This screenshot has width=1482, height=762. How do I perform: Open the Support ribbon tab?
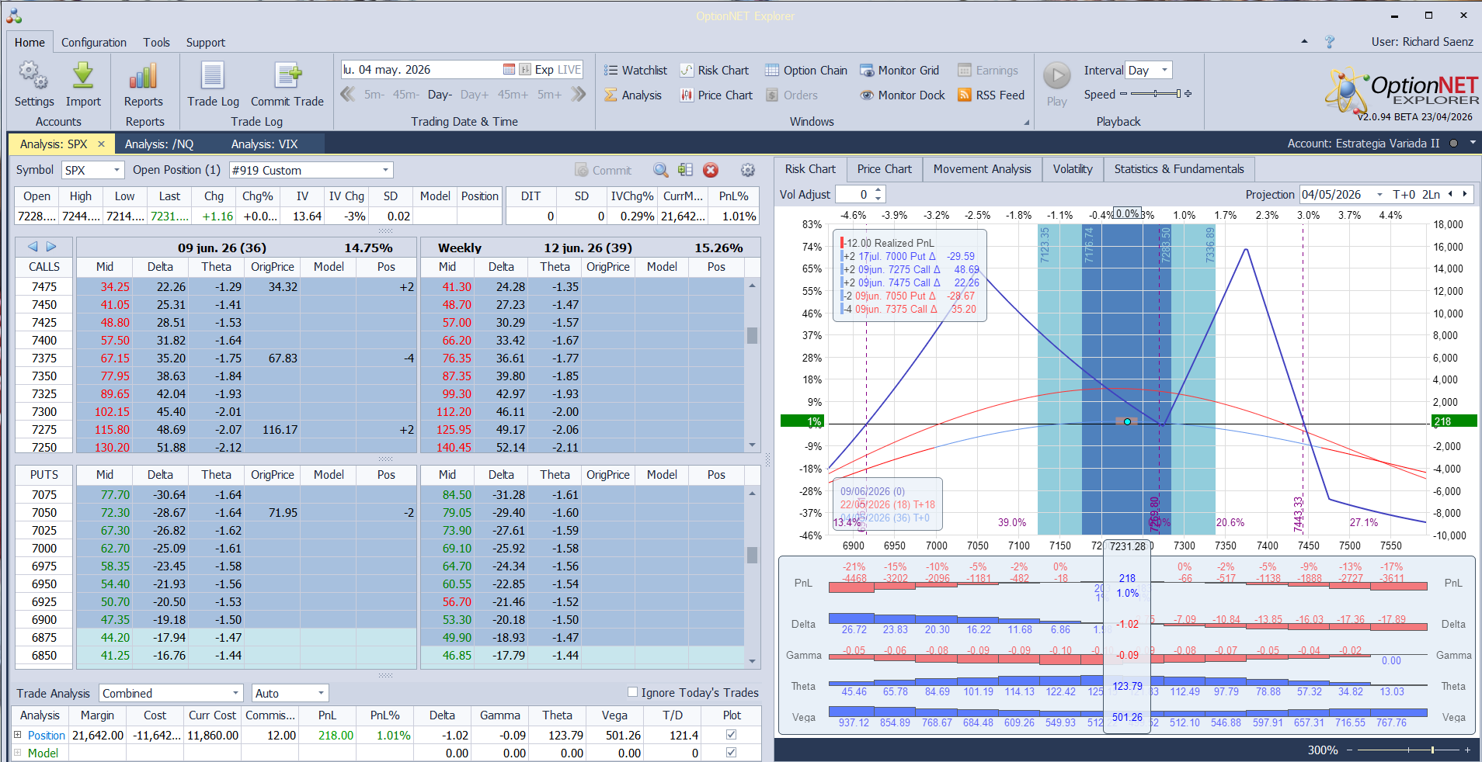pos(206,43)
